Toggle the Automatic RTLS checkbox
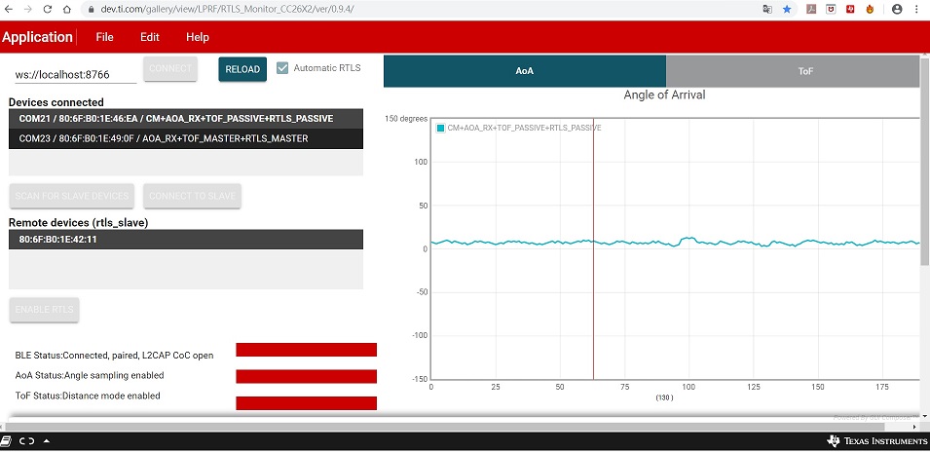Screen dimensions: 930x453 click(282, 67)
